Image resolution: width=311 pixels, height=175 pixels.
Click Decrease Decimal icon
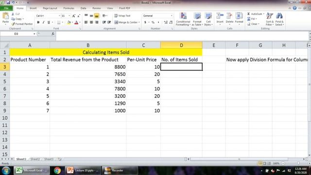click(171, 22)
